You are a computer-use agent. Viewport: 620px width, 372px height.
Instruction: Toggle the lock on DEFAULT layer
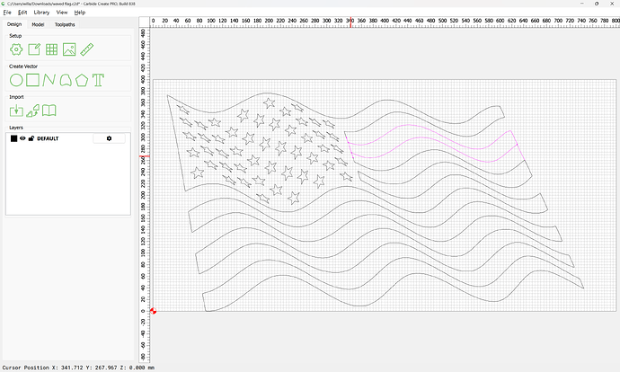tap(31, 138)
